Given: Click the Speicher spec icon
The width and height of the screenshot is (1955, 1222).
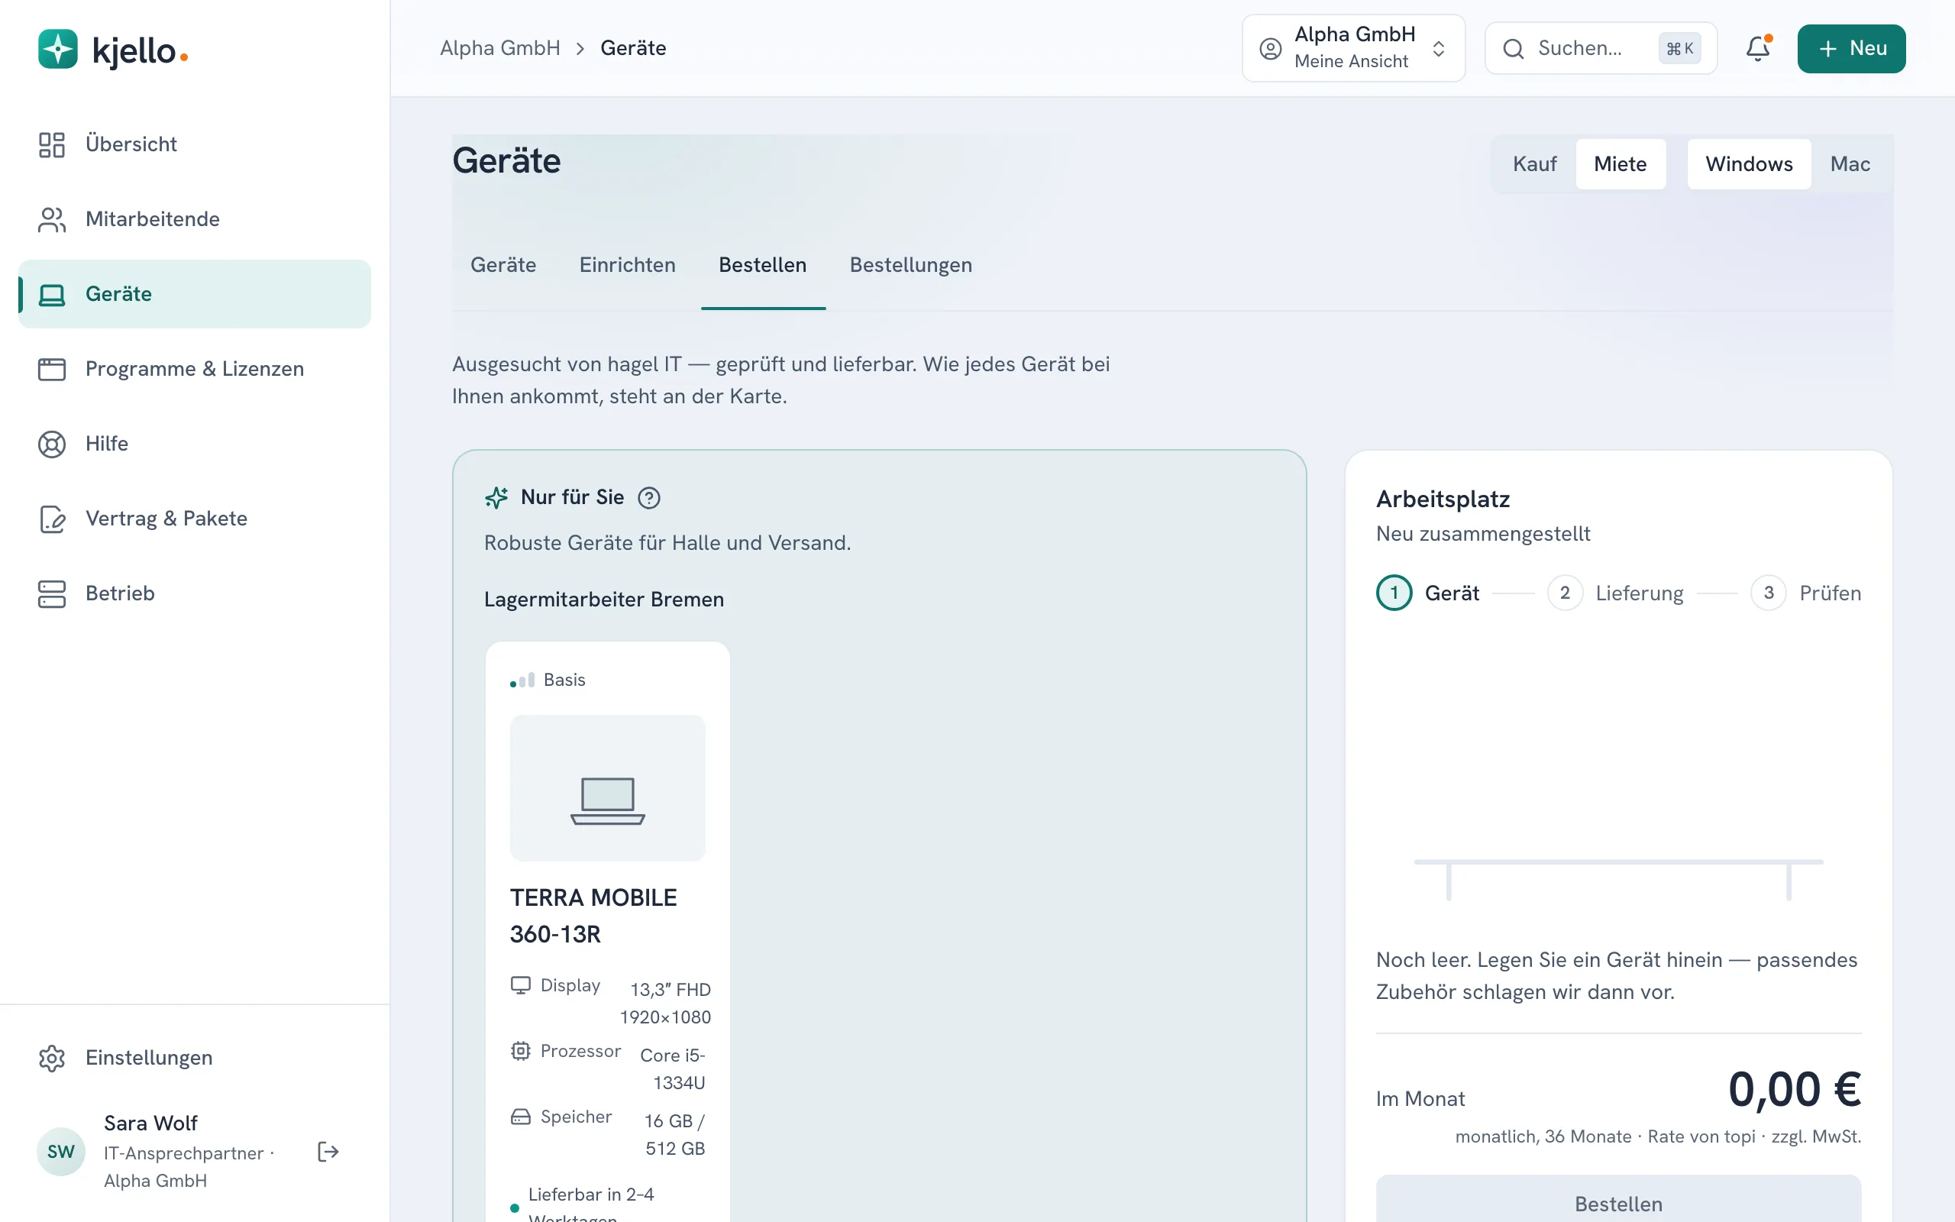Looking at the screenshot, I should point(521,1117).
